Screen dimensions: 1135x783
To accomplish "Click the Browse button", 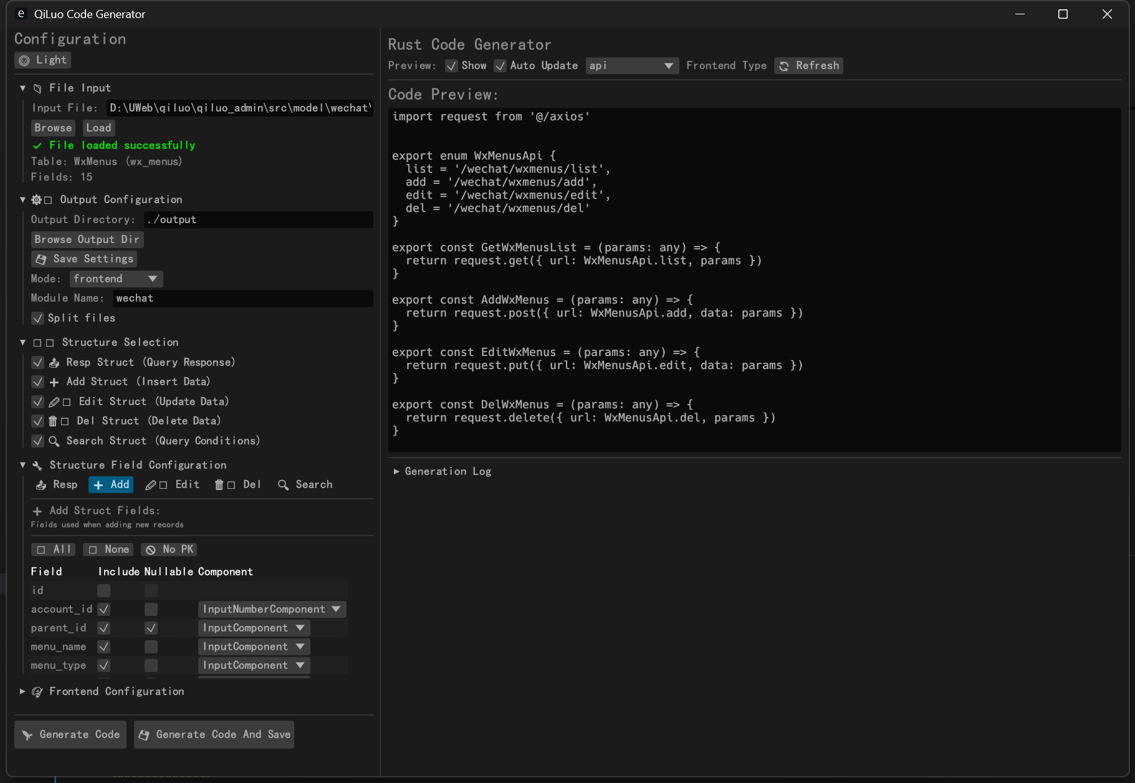I will pyautogui.click(x=53, y=128).
